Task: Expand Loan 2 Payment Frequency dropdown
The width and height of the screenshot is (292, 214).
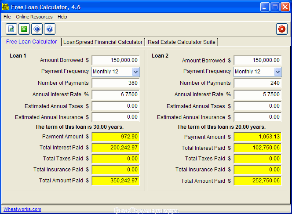Action: [x=277, y=72]
